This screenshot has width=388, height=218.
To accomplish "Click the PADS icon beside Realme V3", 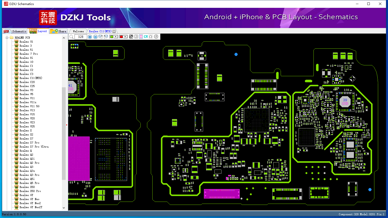I will [16, 90].
